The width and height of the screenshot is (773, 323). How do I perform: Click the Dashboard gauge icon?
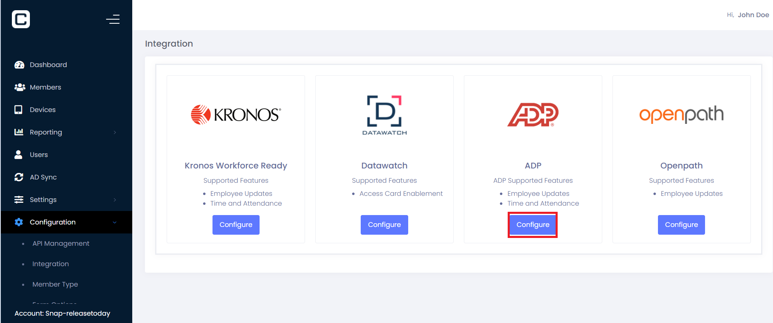click(19, 65)
